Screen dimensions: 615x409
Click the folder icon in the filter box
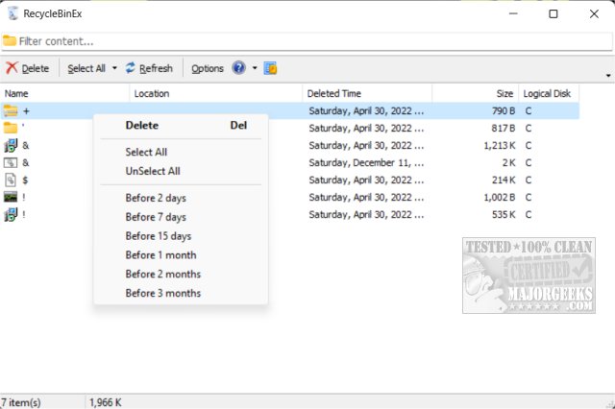point(10,40)
